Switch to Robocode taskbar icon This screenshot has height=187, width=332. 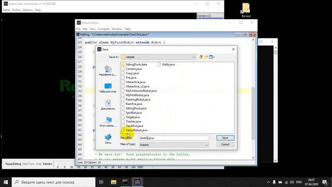click(x=137, y=182)
